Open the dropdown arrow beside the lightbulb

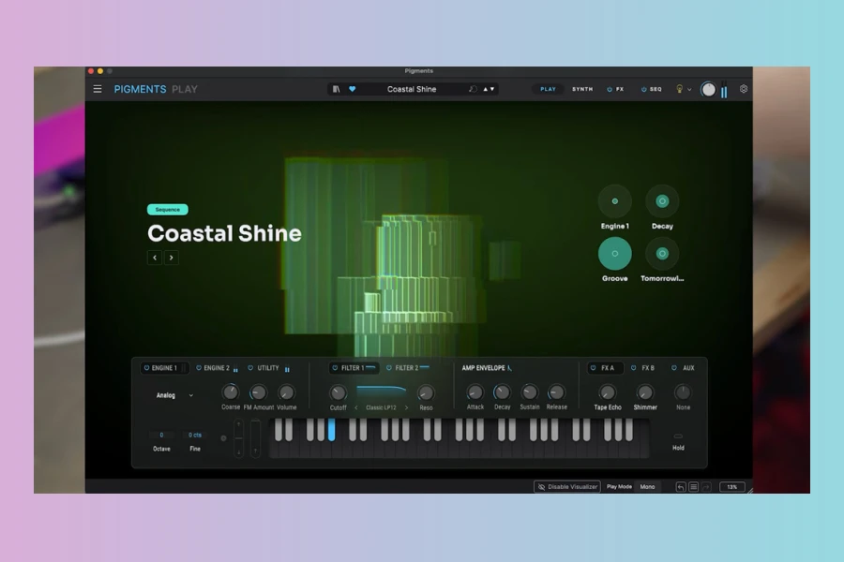point(689,90)
